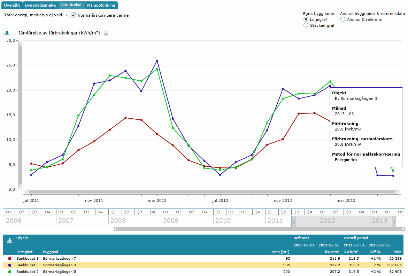Click the Diff % column header

click(x=375, y=252)
